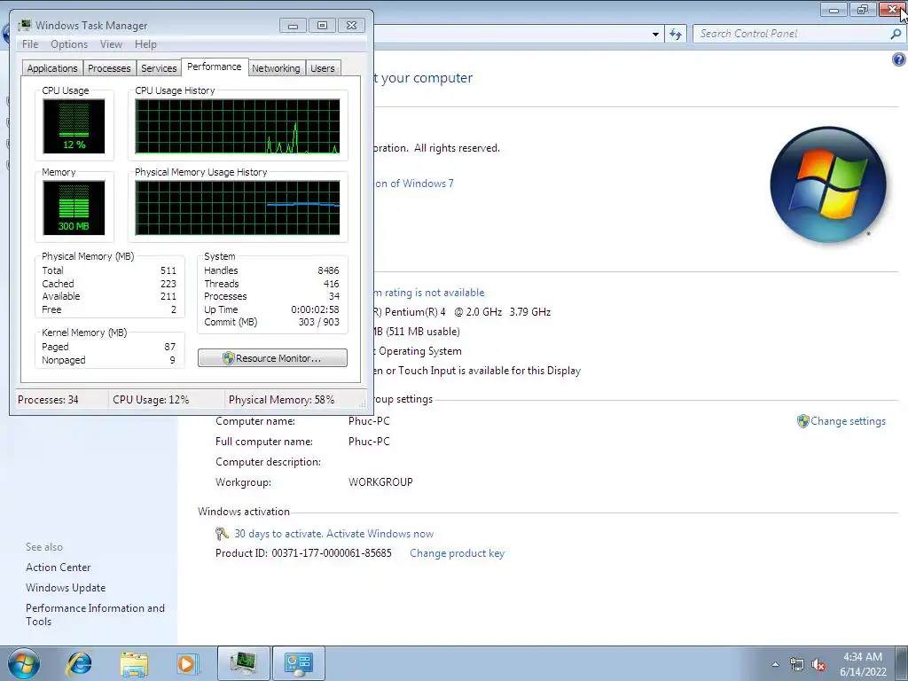
Task: Open Windows Explorer folder taskbar icon
Action: [134, 663]
